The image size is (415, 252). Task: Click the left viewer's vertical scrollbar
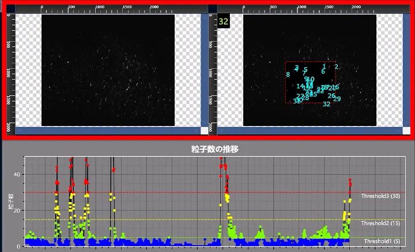click(205, 70)
